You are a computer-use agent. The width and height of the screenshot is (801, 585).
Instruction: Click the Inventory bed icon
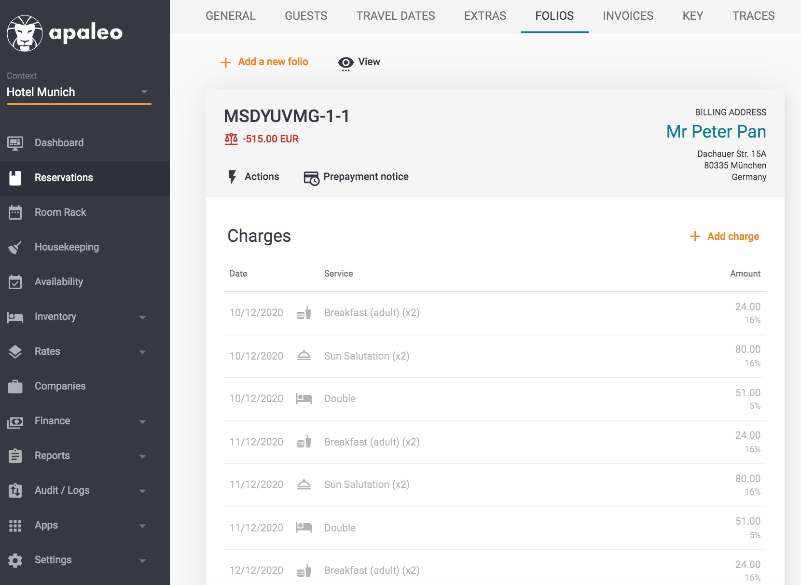(15, 317)
